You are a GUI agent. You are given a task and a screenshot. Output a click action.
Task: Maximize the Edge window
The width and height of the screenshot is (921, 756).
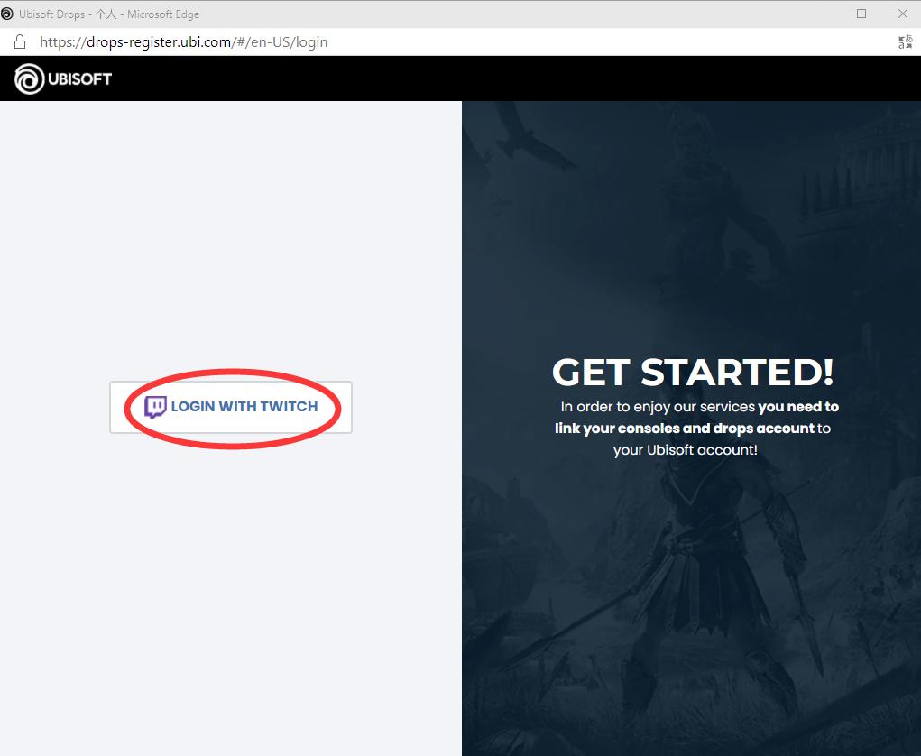coord(861,14)
